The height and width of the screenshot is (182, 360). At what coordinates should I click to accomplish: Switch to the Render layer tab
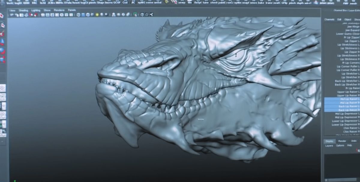pyautogui.click(x=342, y=141)
